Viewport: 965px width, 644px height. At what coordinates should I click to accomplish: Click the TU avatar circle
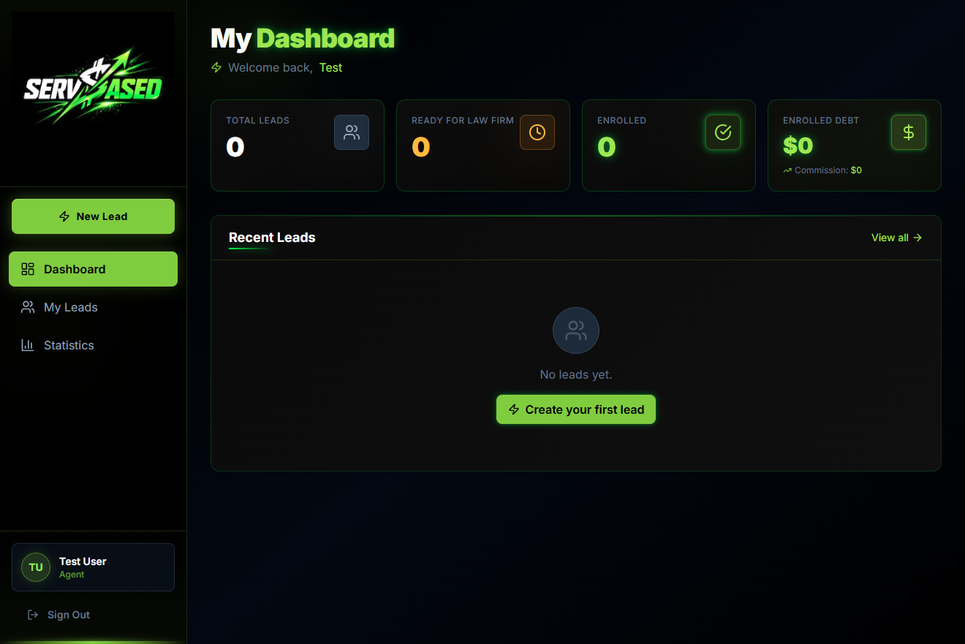(35, 567)
